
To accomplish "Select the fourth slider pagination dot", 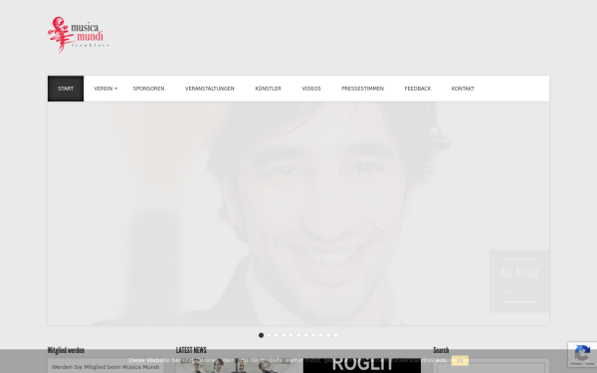I will [284, 335].
